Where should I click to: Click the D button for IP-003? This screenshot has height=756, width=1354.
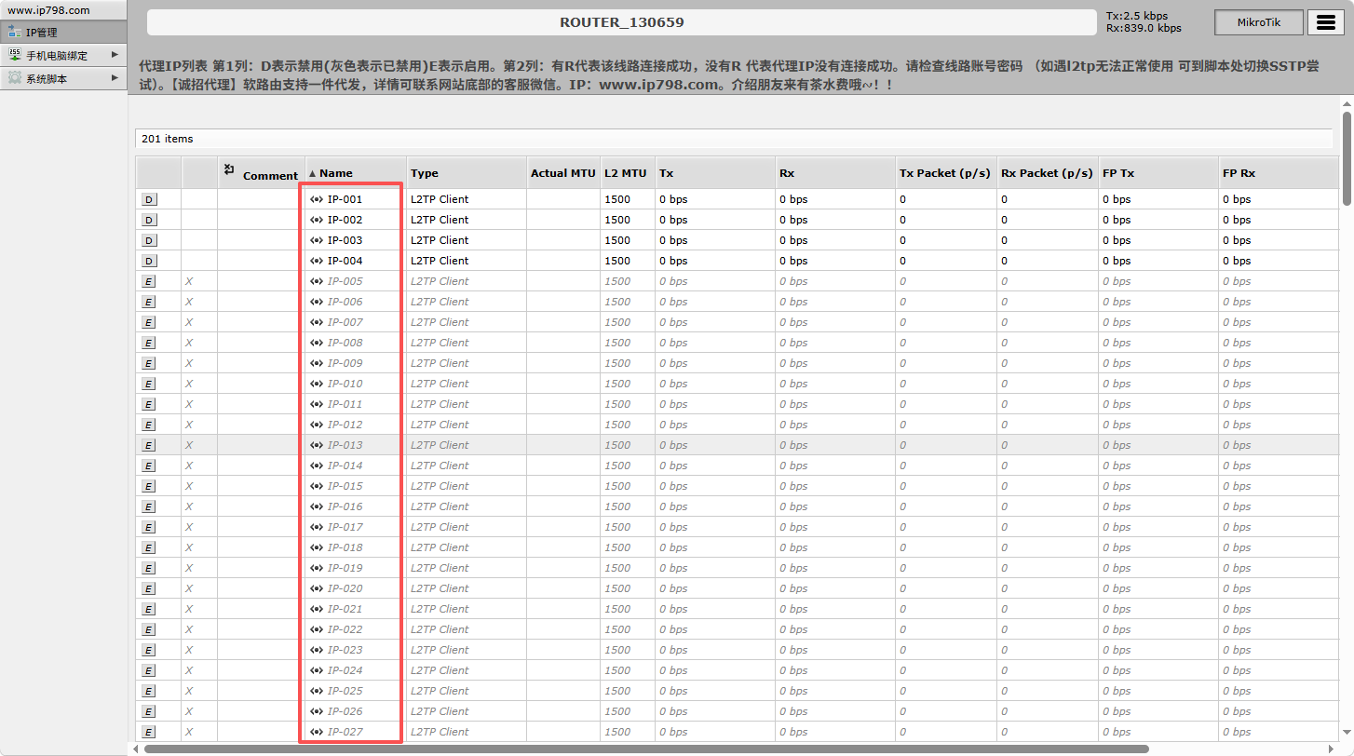[149, 240]
